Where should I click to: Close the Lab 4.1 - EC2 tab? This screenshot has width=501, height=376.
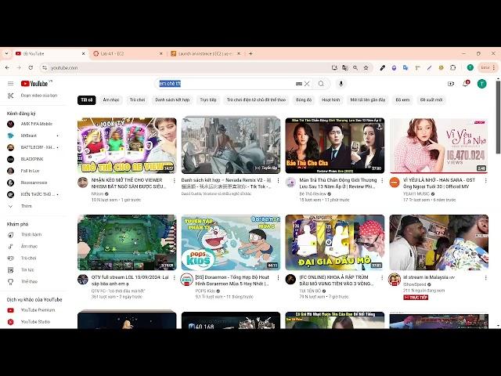pos(161,54)
